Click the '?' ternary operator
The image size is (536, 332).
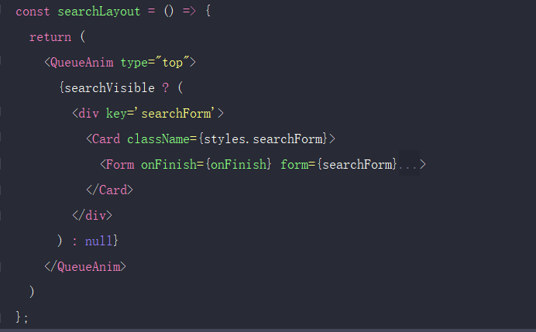tap(166, 88)
